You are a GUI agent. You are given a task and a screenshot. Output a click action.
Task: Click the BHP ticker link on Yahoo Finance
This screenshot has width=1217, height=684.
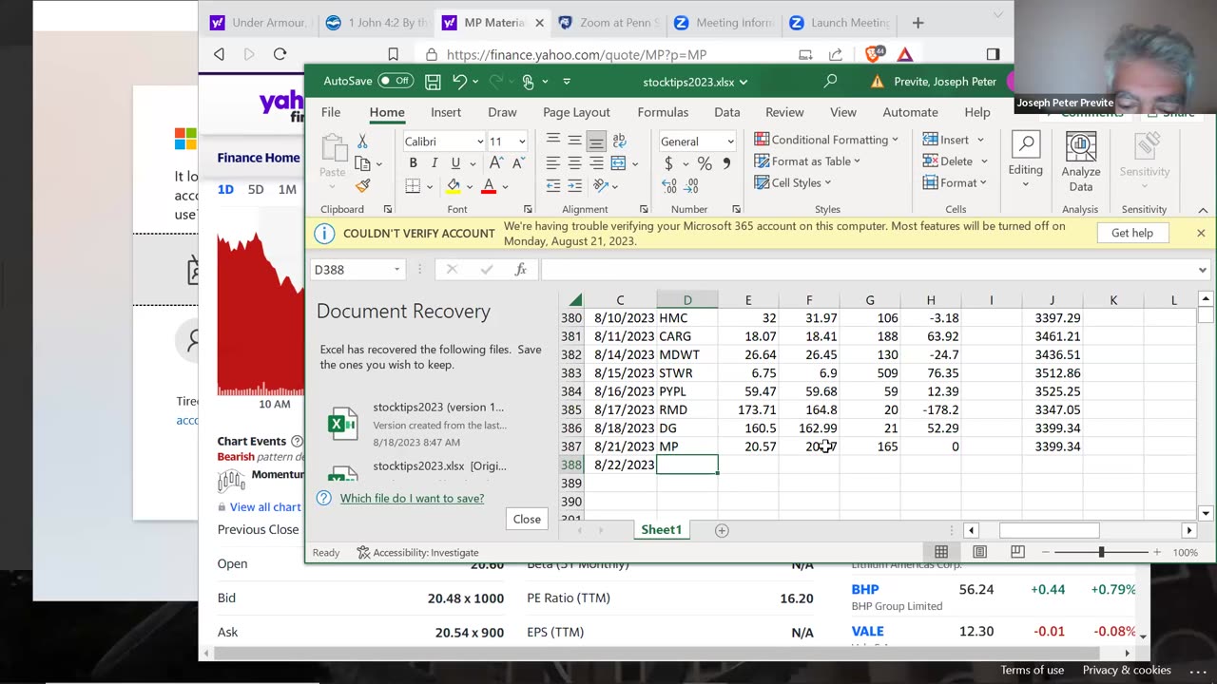(x=864, y=589)
